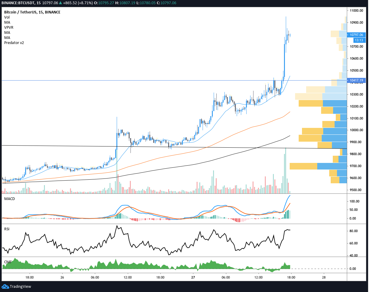The height and width of the screenshot is (292, 369).
Task: Select the CMF pane label
Action: [x=8, y=262]
